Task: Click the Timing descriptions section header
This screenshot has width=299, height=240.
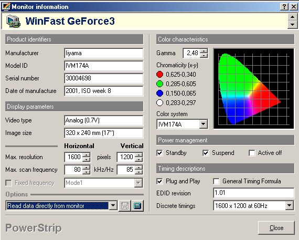Action: (225, 169)
